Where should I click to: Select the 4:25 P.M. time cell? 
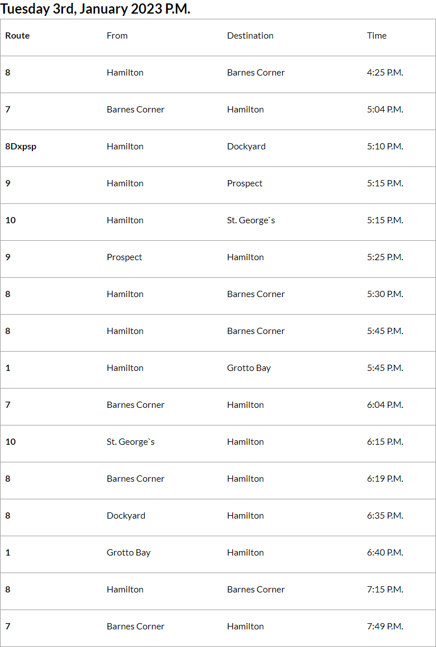[385, 73]
